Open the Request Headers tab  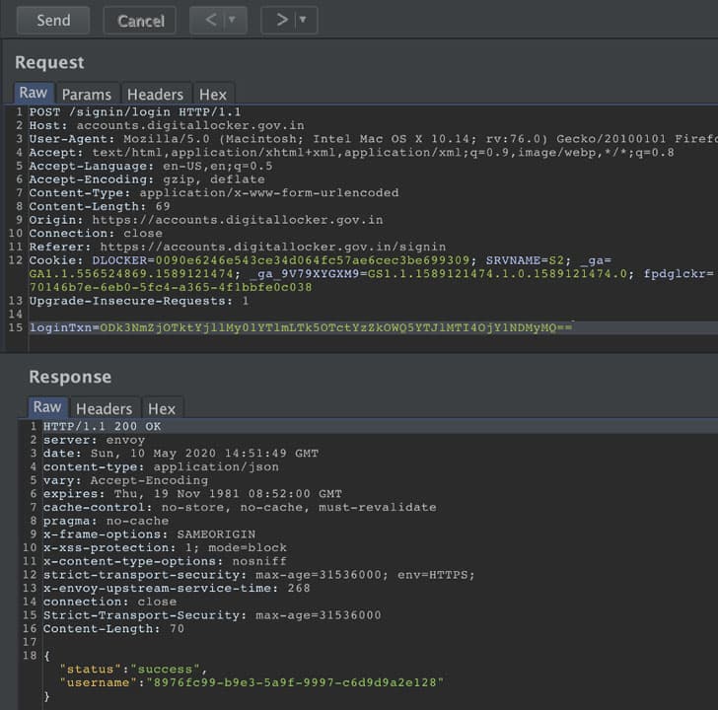pos(155,95)
